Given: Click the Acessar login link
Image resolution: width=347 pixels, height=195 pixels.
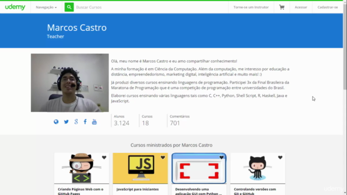Looking at the screenshot, I should pos(301,7).
